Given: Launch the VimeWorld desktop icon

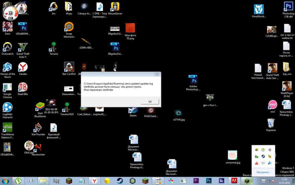Looking at the screenshot, I should pos(259,11).
